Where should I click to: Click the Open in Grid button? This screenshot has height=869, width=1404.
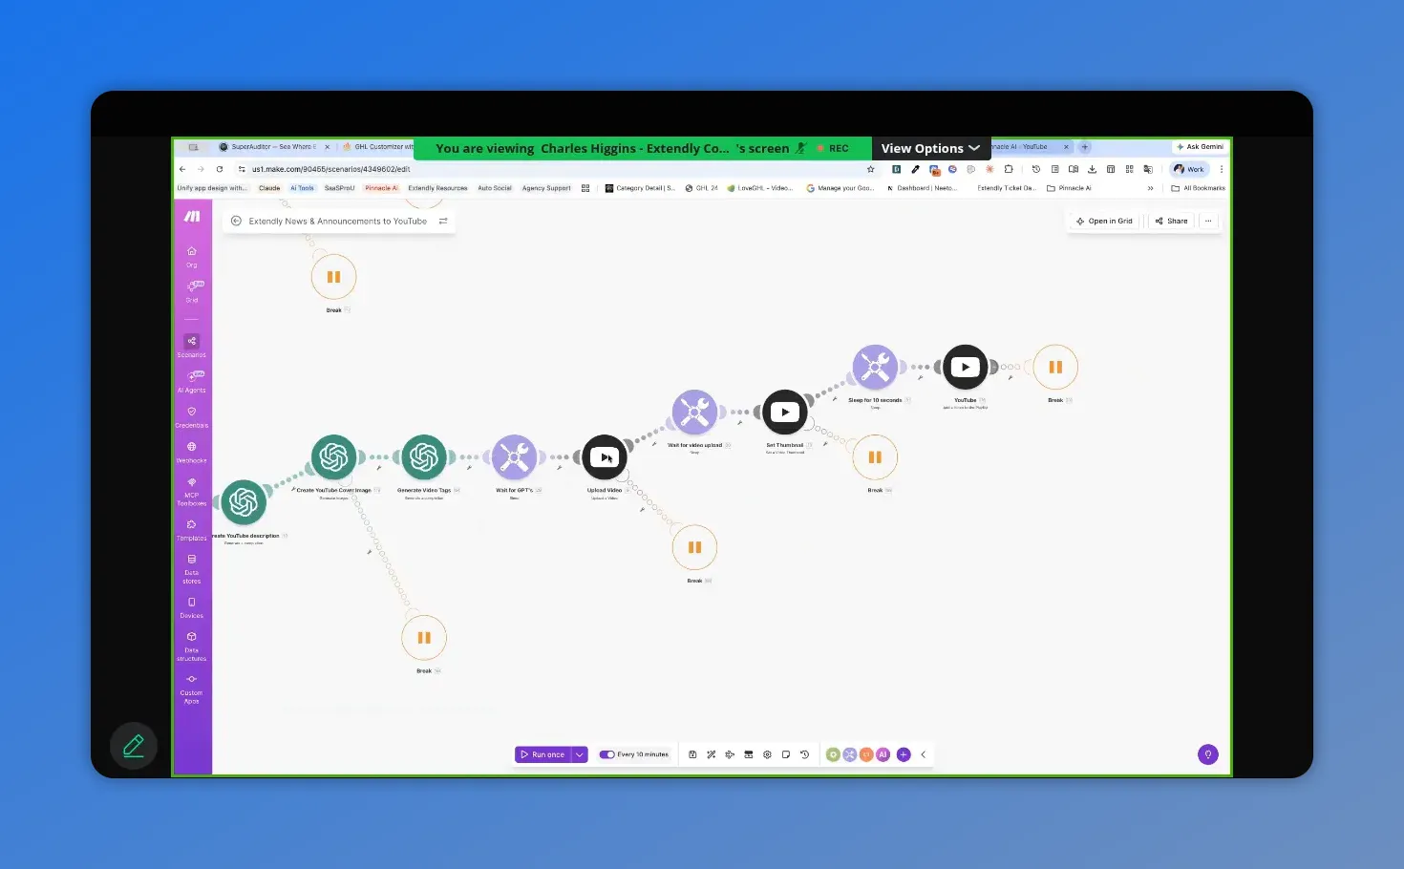coord(1103,221)
